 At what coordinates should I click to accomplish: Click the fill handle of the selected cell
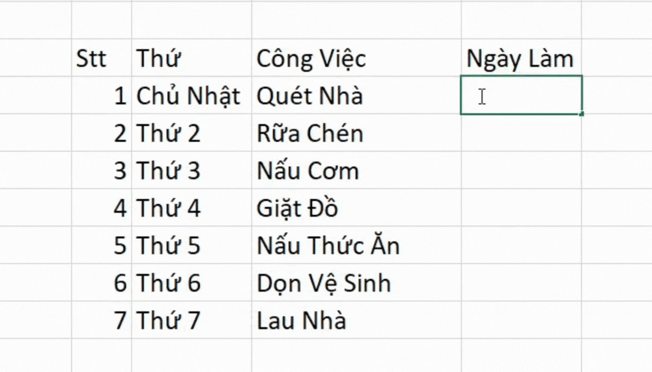[x=582, y=114]
